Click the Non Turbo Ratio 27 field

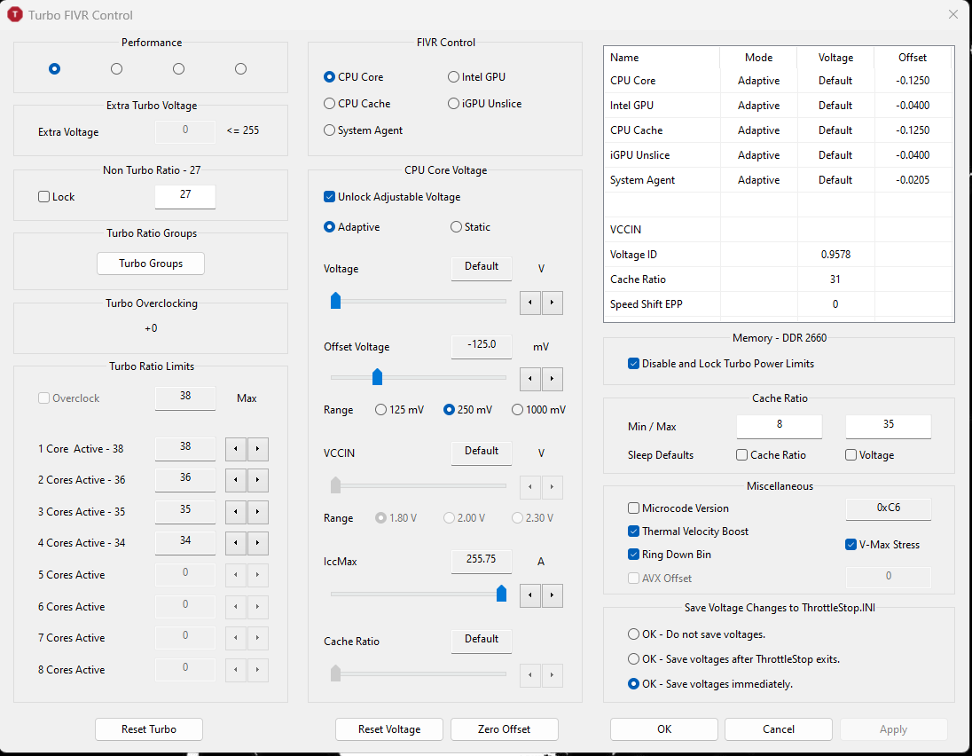point(185,196)
